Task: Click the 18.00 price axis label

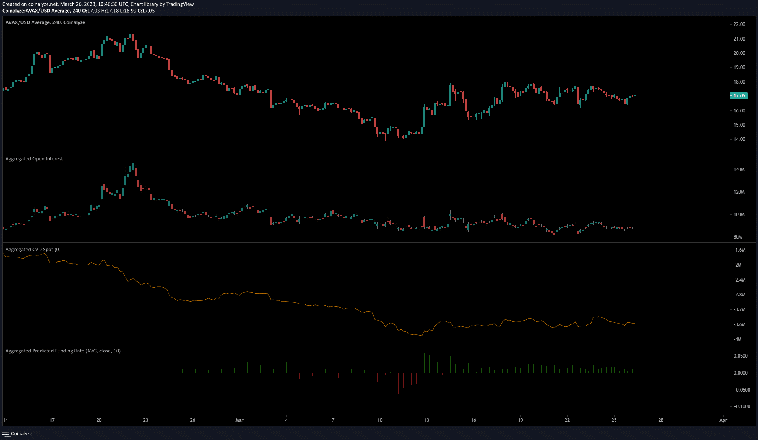Action: [739, 82]
